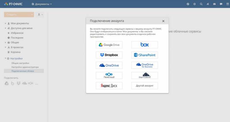The height and width of the screenshot is (122, 230).
Task: Open the Корзина trash folder
Action: 16,52
